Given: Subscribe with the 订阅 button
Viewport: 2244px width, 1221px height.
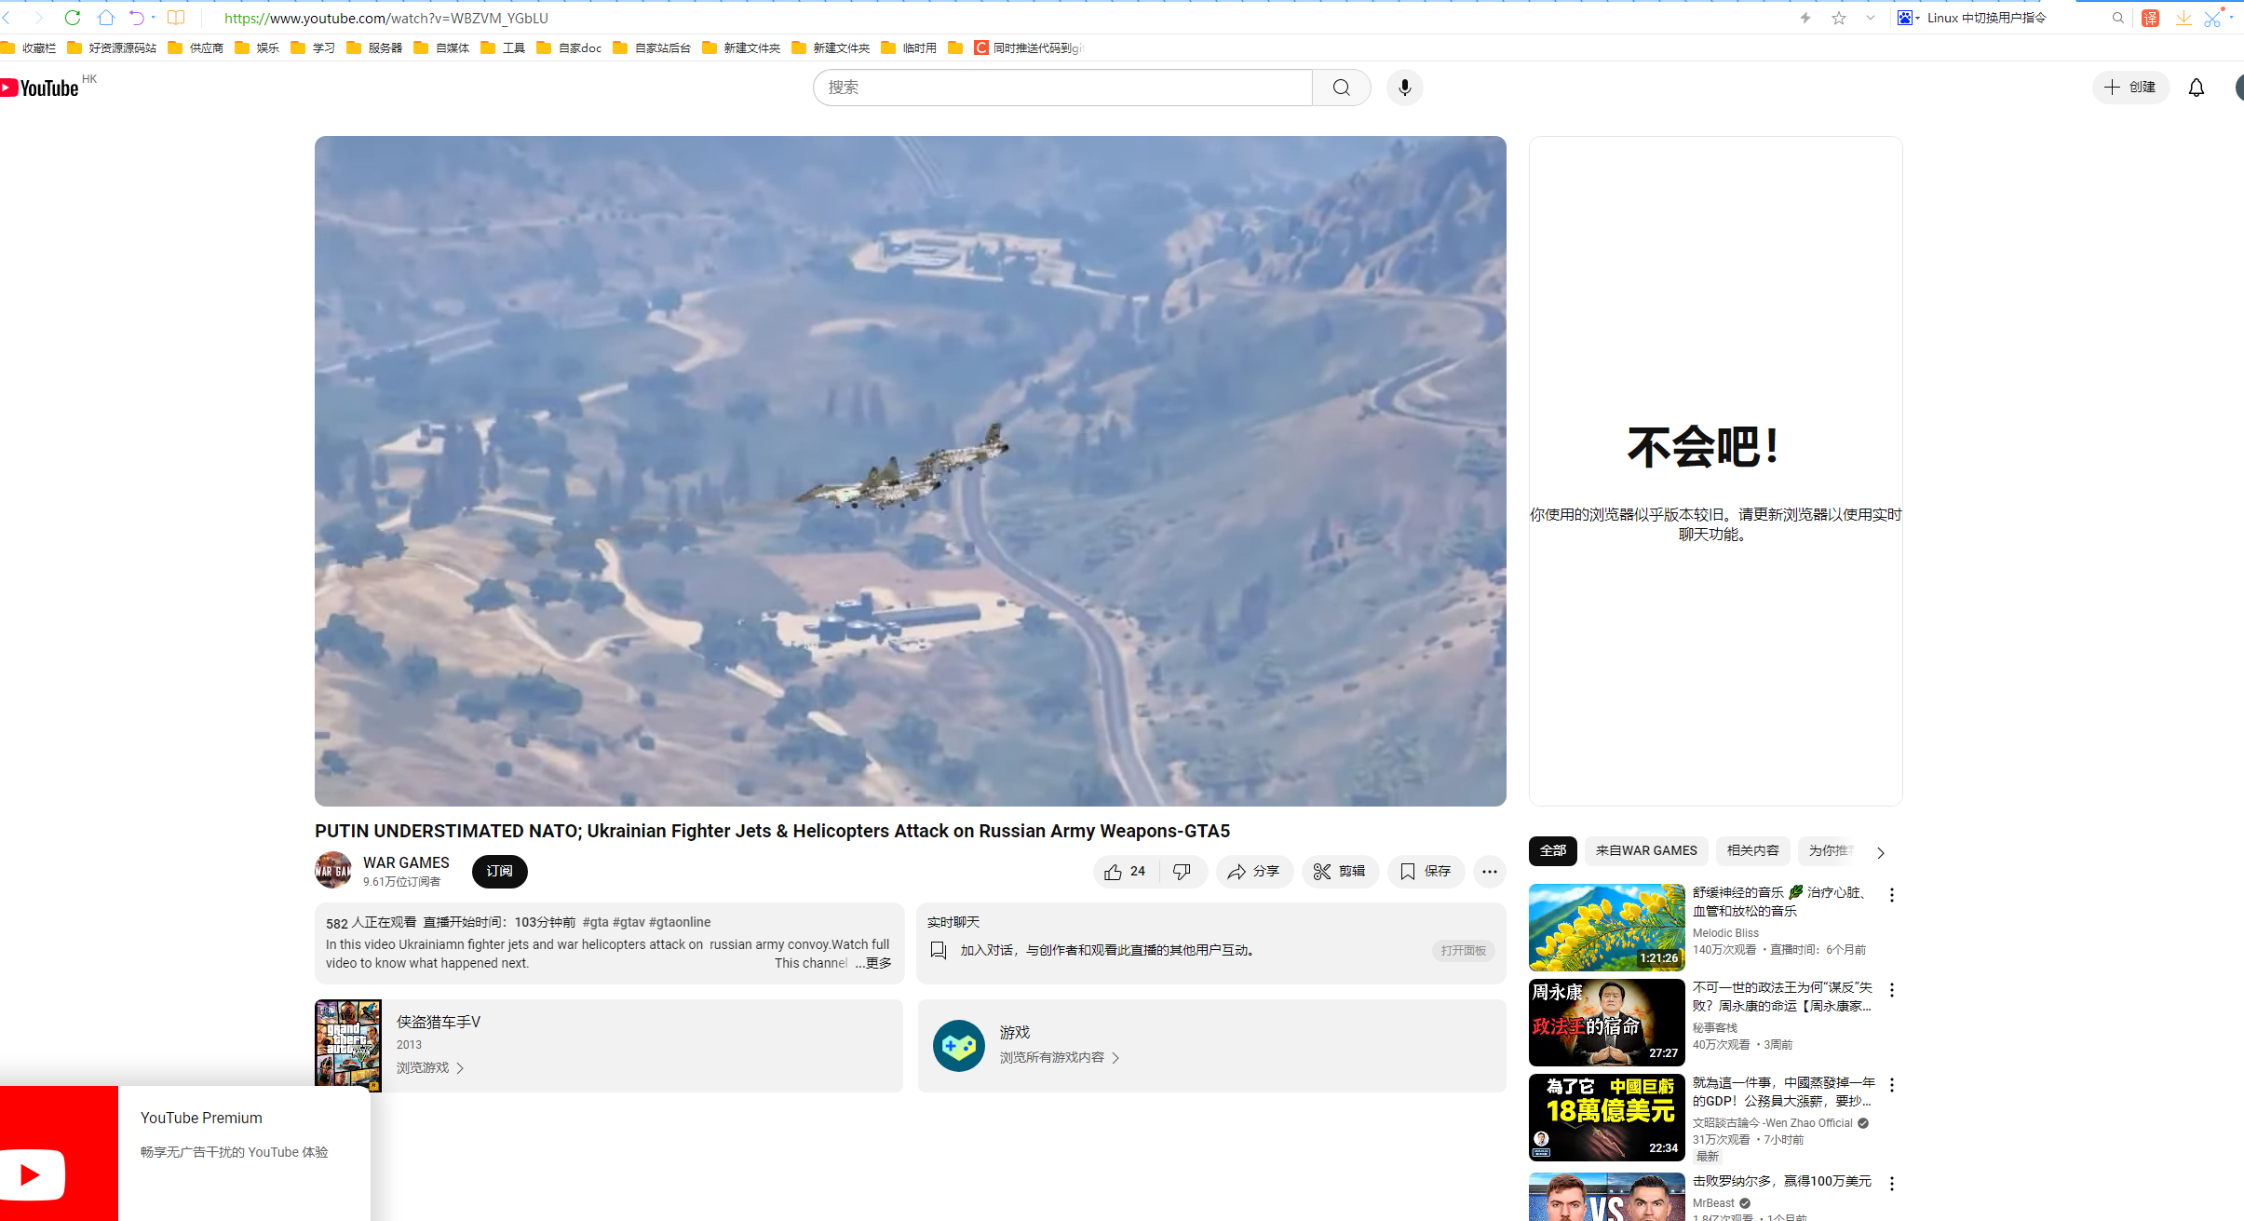Looking at the screenshot, I should tap(499, 872).
